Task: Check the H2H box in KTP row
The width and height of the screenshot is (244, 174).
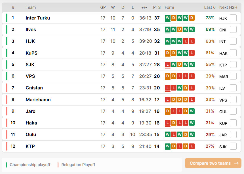Action: pos(233,146)
